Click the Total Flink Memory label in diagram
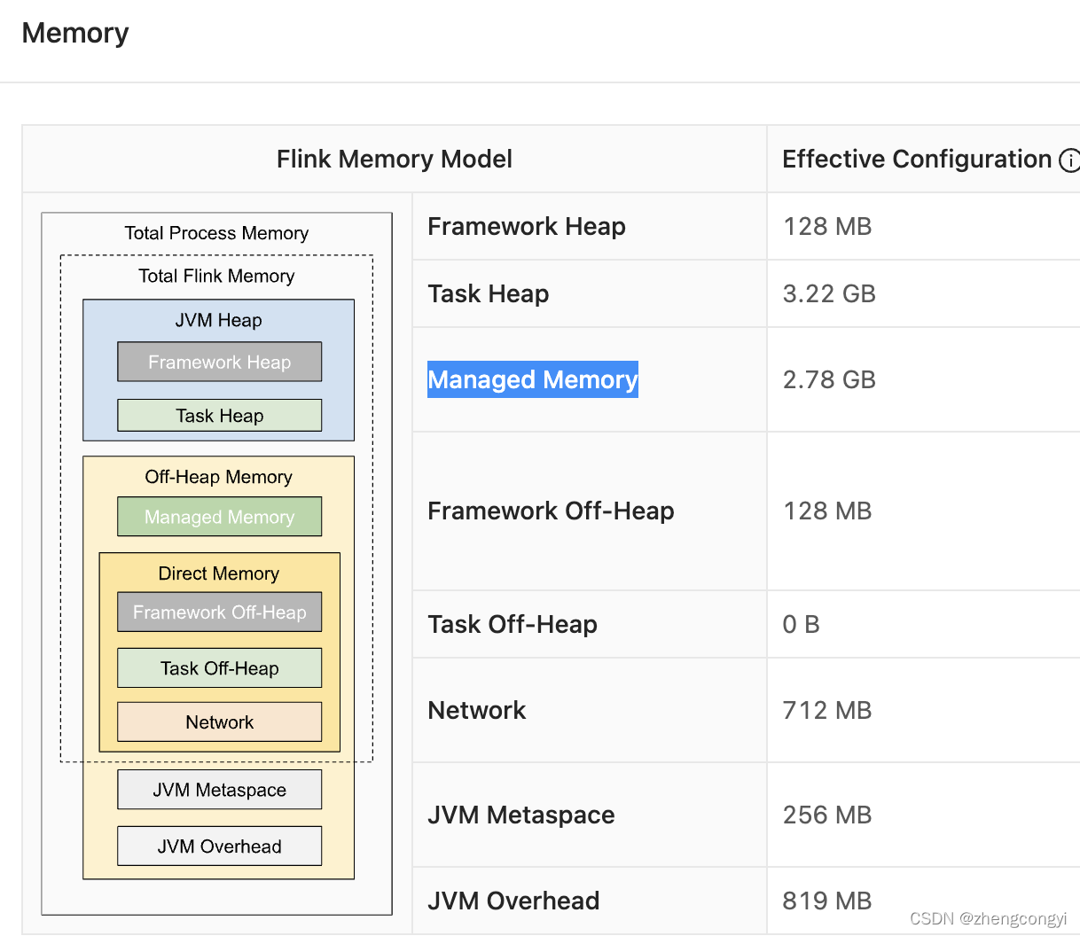 coord(216,276)
